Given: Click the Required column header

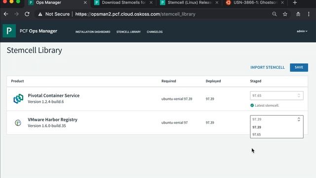Looking at the screenshot, I should [x=169, y=81].
